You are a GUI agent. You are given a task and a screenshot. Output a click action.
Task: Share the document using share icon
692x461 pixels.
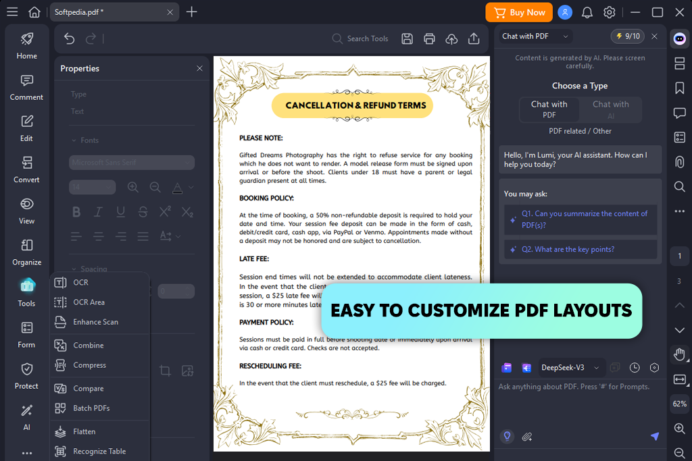coord(474,38)
